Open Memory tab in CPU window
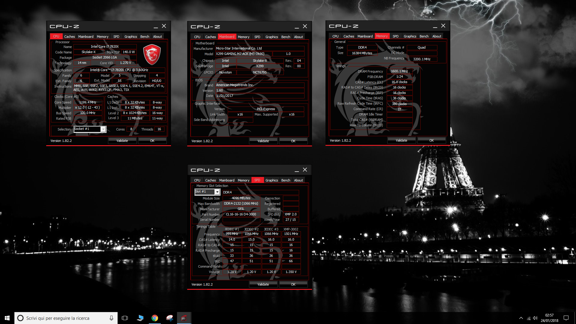 (x=103, y=37)
